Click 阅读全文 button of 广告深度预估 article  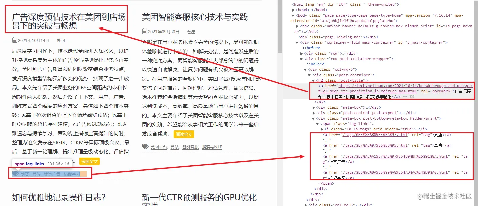tap(89, 161)
